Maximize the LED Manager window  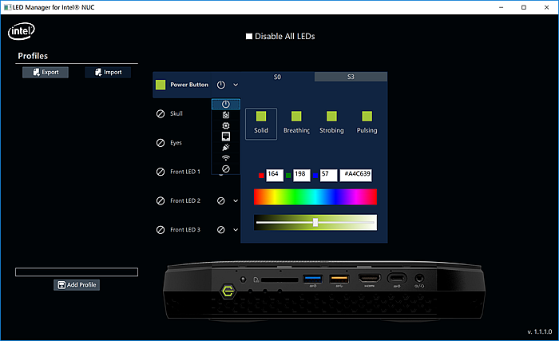524,7
